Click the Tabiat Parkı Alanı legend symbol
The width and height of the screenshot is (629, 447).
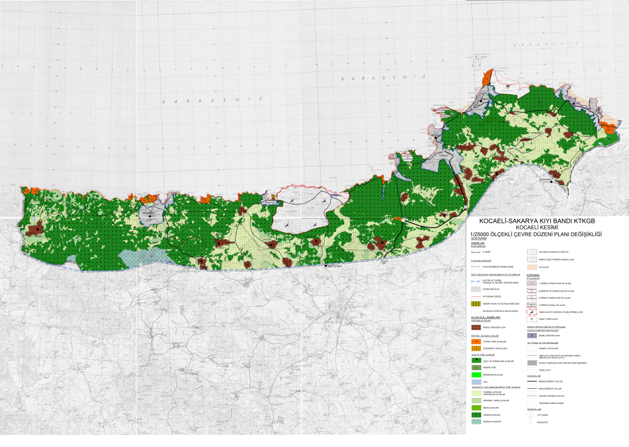tap(531, 319)
